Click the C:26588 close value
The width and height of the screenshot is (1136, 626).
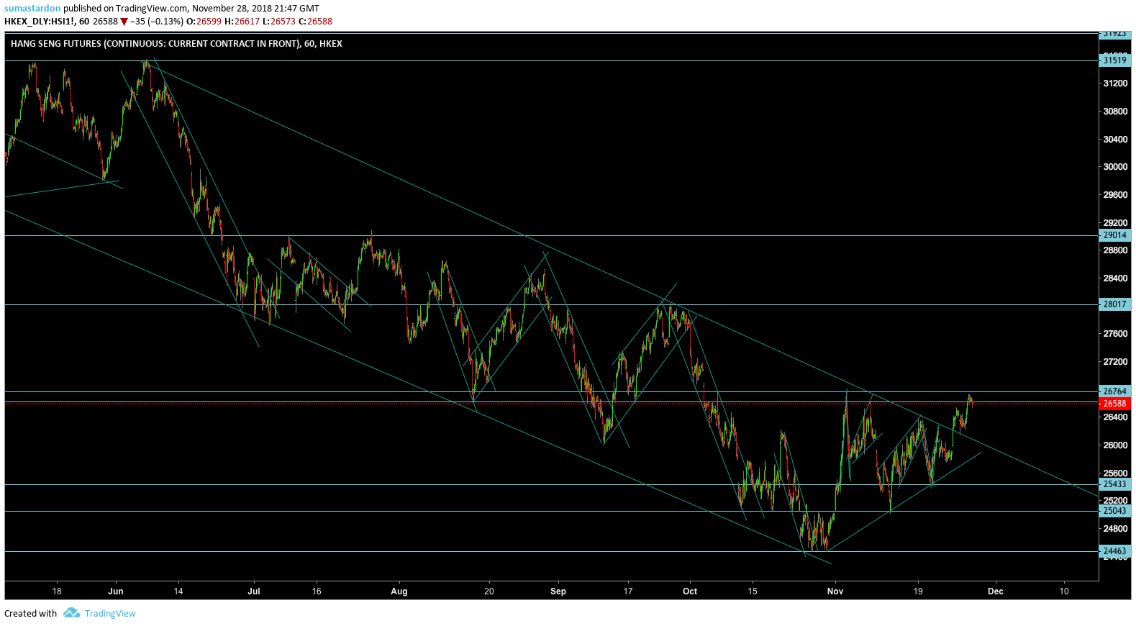click(x=316, y=22)
